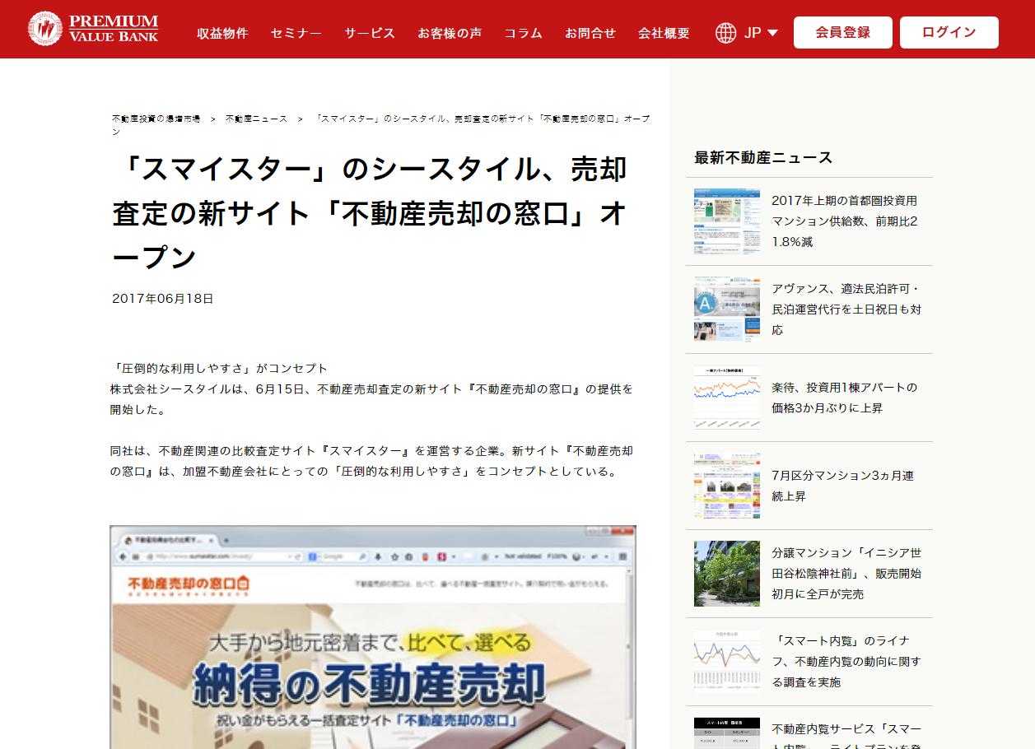This screenshot has width=1035, height=749.
Task: Open the news item on 首都圏投資用マンション供給数
Action: [846, 221]
